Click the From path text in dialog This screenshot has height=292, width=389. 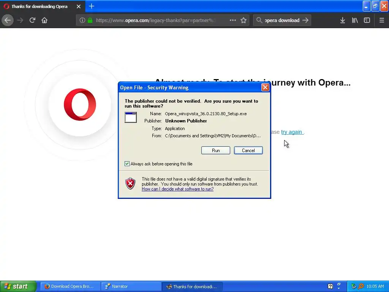pos(213,136)
